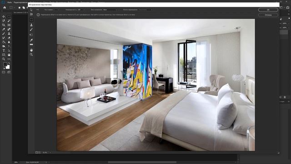Open the Редактирование menu

tap(20, 2)
